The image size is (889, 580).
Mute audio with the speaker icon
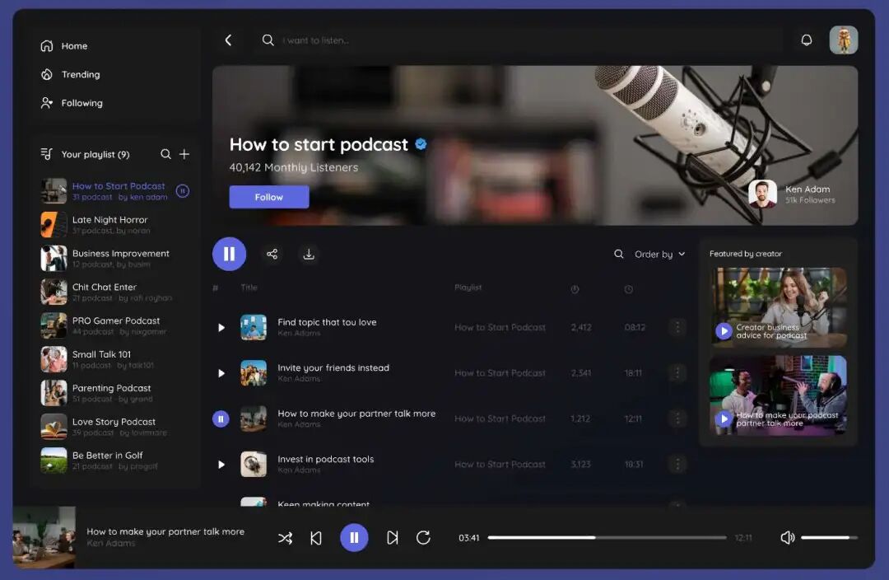click(x=787, y=537)
